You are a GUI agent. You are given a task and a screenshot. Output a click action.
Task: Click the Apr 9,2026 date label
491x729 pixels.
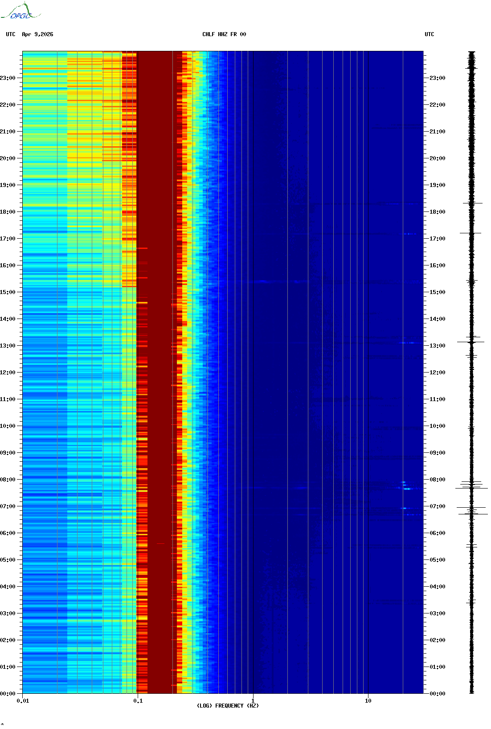[x=37, y=34]
